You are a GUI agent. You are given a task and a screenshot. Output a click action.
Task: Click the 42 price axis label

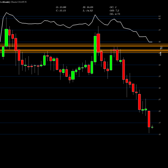tap(160, 65)
